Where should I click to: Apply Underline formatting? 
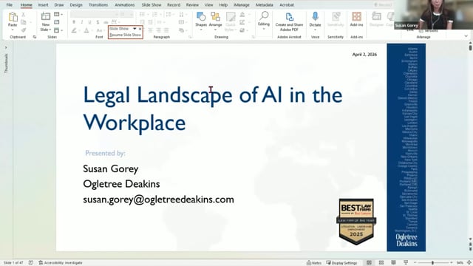(x=89, y=22)
